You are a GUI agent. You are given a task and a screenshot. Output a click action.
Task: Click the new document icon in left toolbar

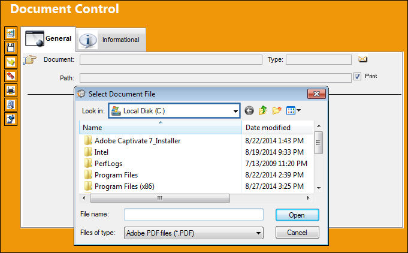point(11,34)
